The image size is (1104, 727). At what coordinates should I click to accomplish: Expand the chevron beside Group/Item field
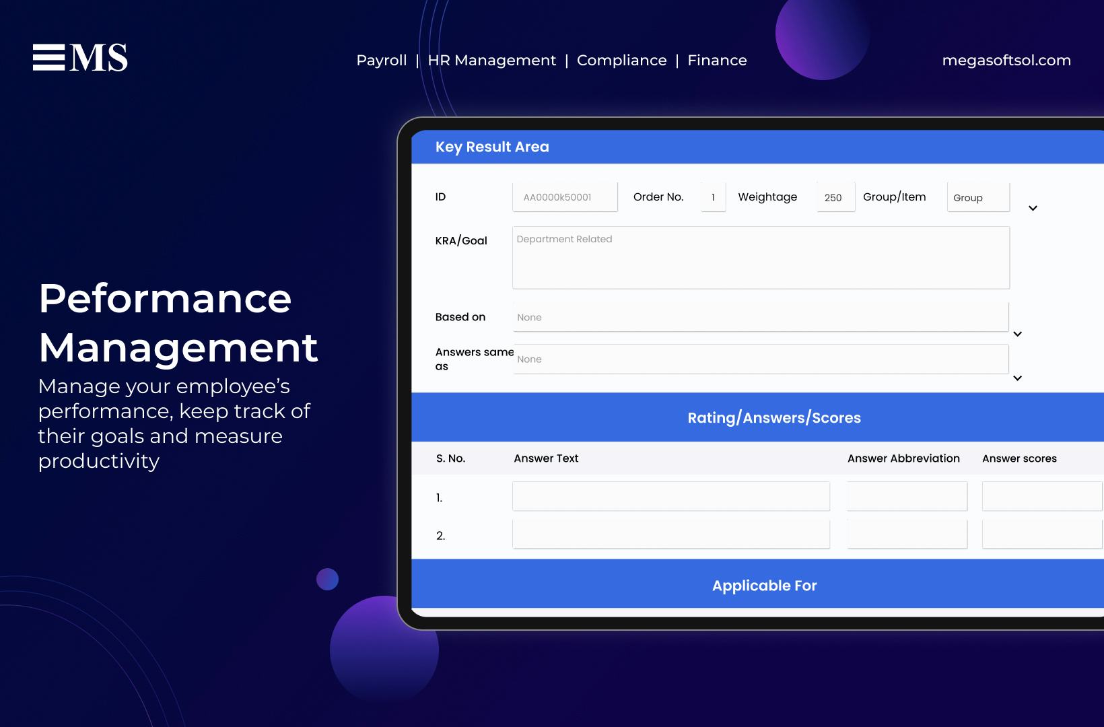pos(1032,208)
